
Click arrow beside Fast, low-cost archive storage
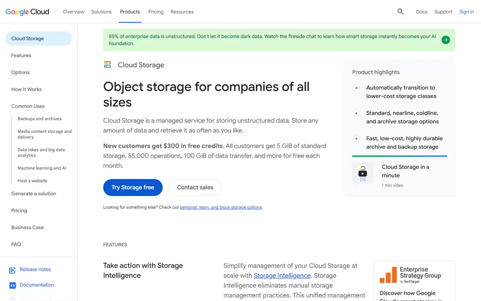click(356, 139)
